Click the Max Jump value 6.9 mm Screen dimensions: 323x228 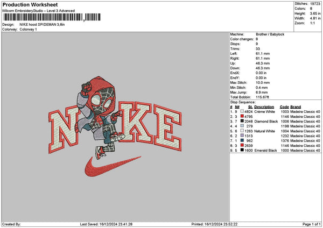262,92
